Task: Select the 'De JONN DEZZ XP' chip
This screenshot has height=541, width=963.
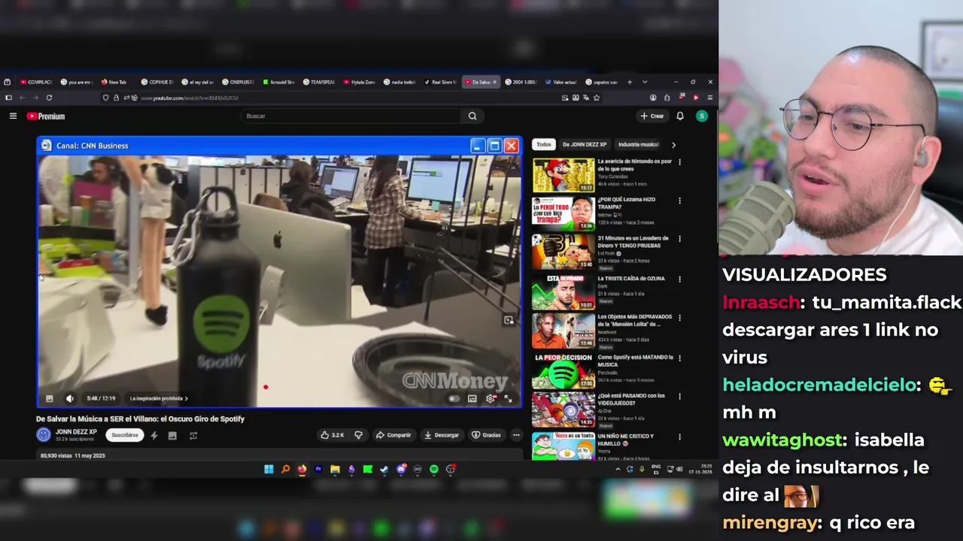Action: click(585, 144)
